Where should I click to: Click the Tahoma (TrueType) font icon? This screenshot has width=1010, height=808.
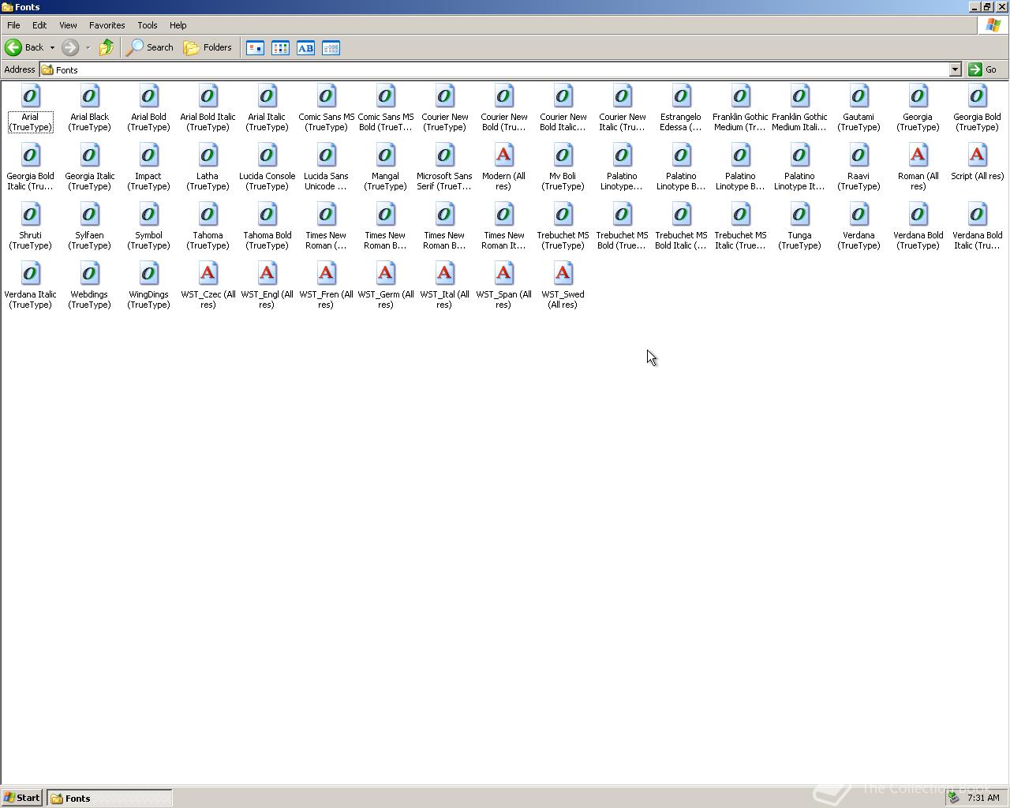pos(208,215)
